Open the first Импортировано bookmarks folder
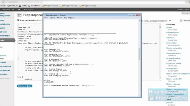The width and height of the screenshot is (190, 106). (x=50, y=6)
